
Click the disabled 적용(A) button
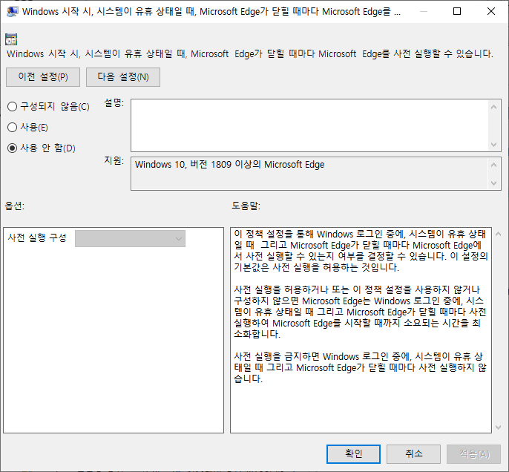click(x=474, y=454)
